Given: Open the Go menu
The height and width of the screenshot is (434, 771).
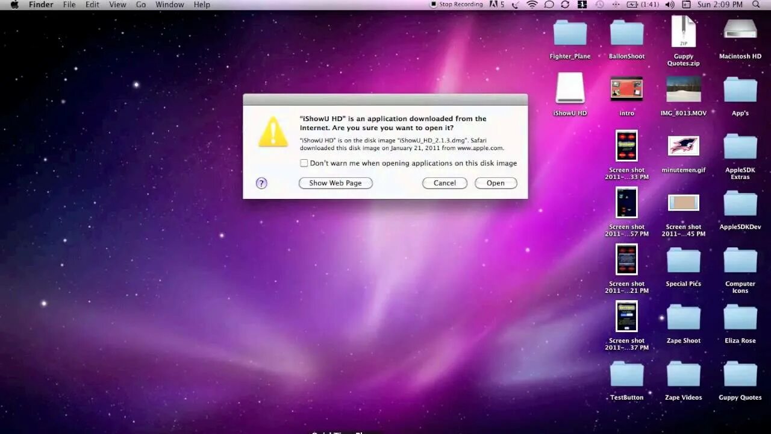Looking at the screenshot, I should tap(141, 5).
